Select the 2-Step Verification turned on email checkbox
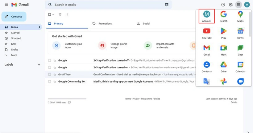 tap(50, 67)
